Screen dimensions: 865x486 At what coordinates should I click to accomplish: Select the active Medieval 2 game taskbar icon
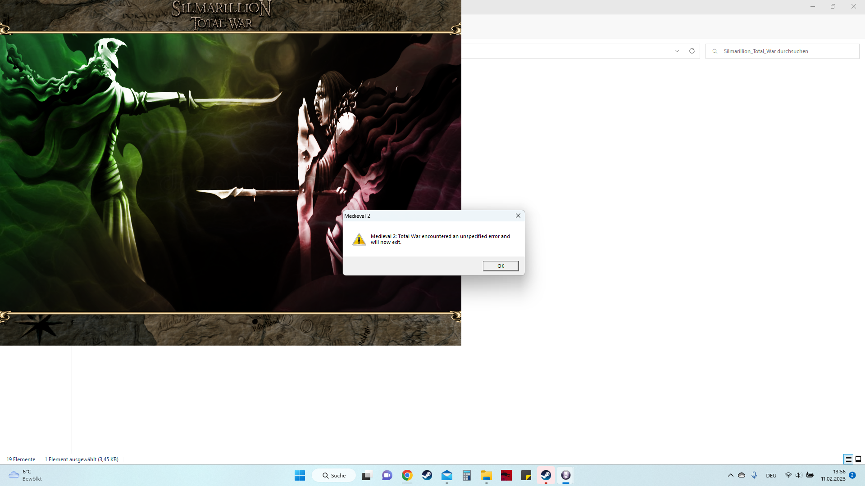tap(565, 475)
